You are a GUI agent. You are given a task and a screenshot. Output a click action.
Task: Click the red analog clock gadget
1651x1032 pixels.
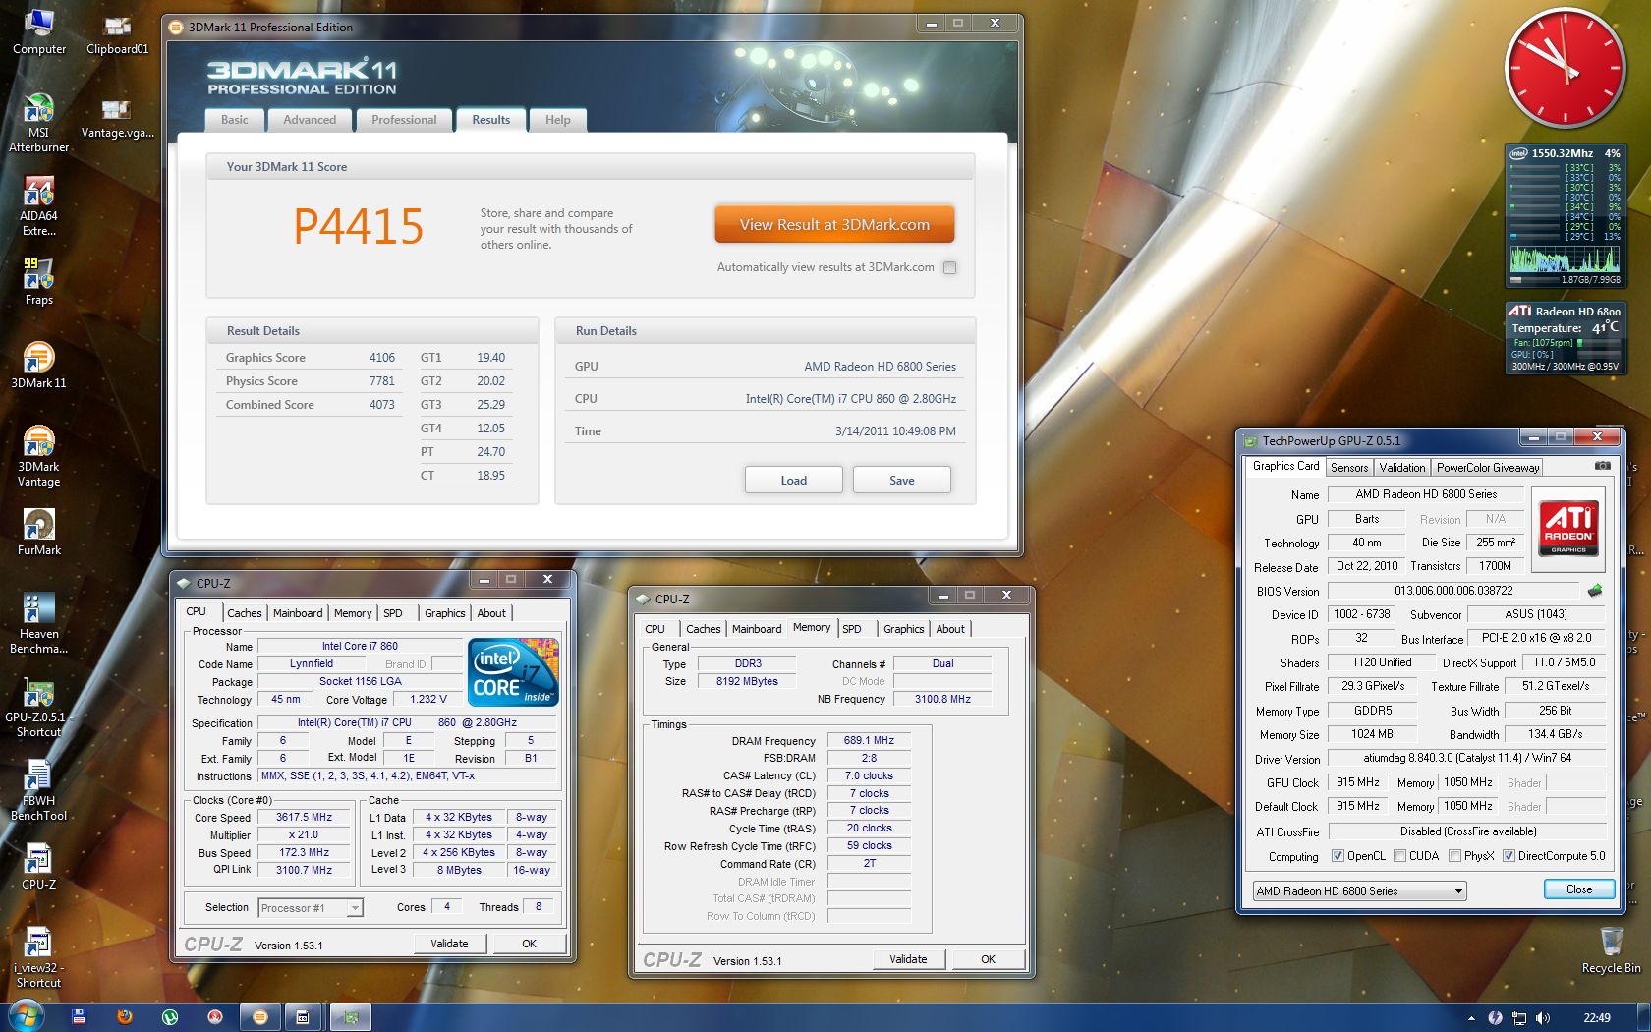coord(1565,68)
